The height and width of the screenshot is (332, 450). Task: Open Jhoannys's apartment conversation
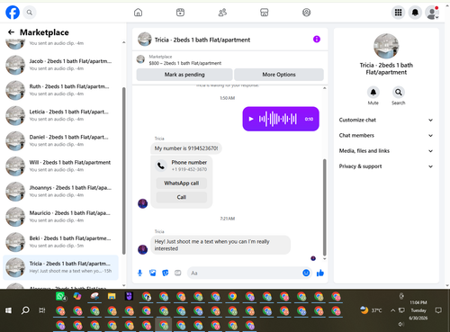pos(60,192)
